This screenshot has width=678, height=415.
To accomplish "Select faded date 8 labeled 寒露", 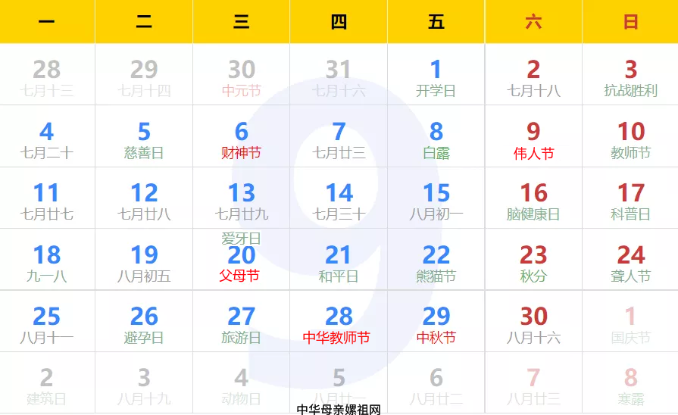I will tap(630, 383).
